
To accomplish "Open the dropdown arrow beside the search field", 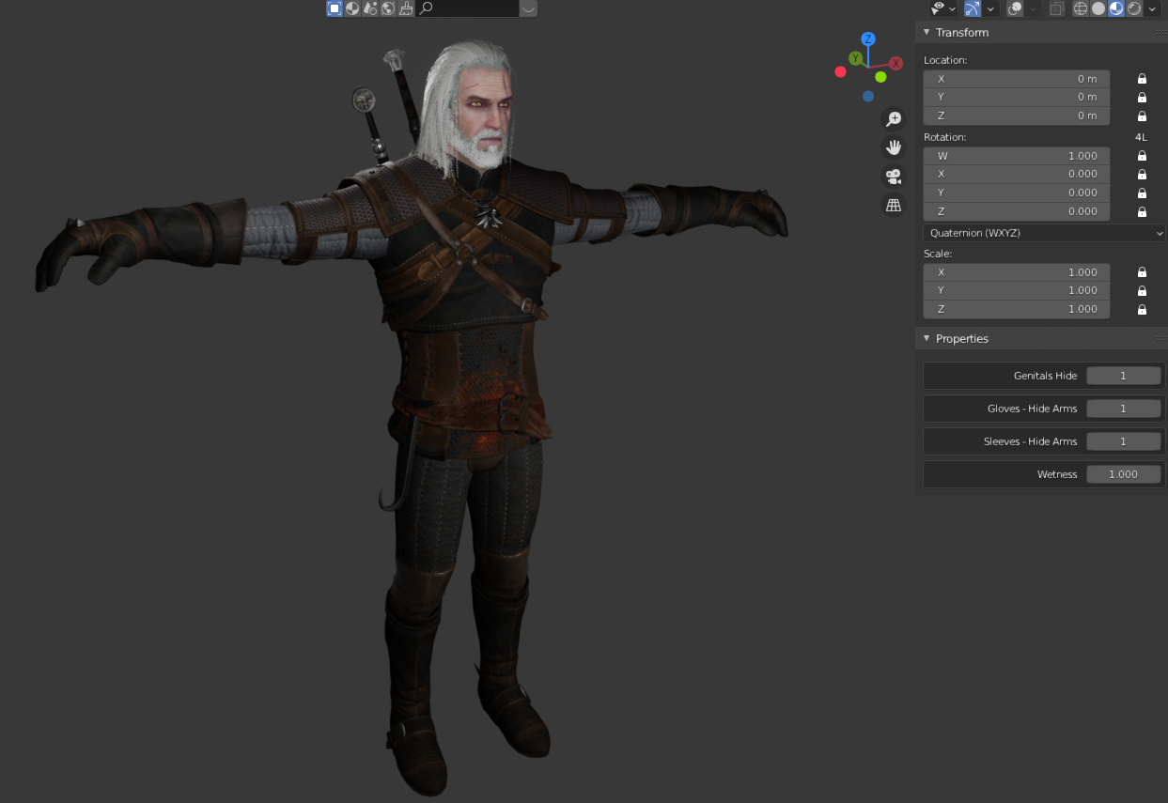I will pos(529,8).
